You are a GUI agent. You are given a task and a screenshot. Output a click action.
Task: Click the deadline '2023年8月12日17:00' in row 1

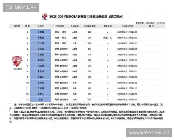pos(127,32)
